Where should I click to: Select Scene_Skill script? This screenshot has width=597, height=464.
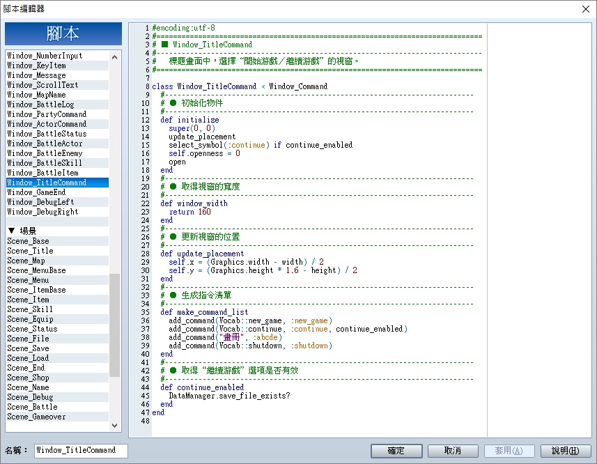[57, 309]
